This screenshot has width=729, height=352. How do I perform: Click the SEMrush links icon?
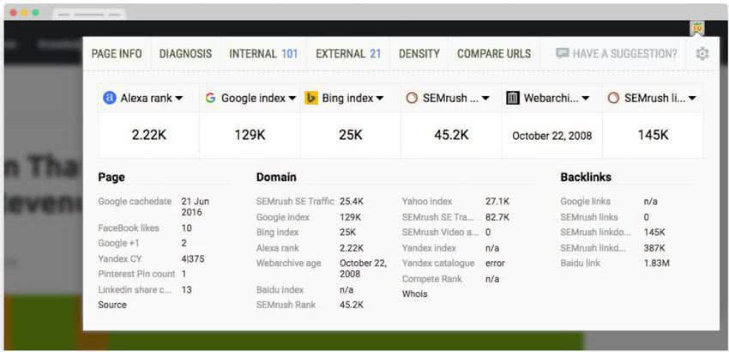(613, 98)
